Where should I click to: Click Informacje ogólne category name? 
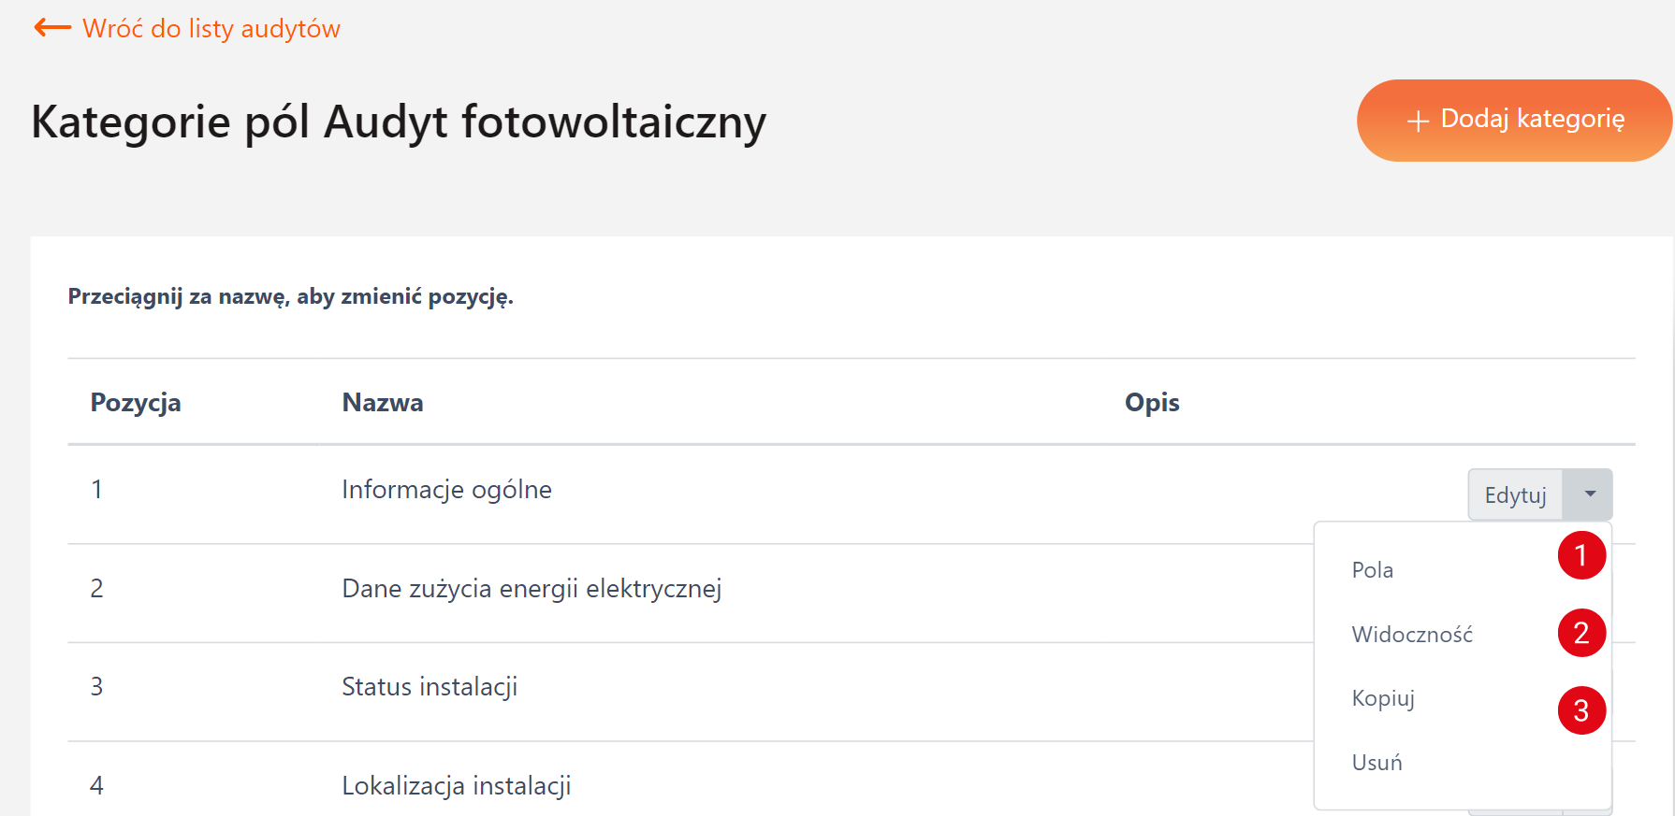446,490
